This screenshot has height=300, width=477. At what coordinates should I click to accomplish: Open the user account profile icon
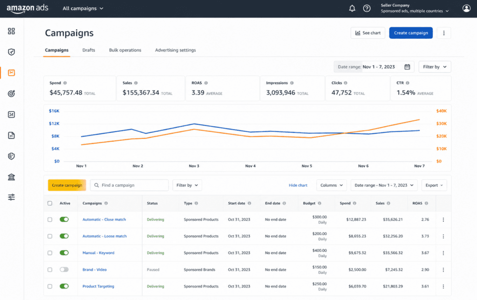coord(466,8)
